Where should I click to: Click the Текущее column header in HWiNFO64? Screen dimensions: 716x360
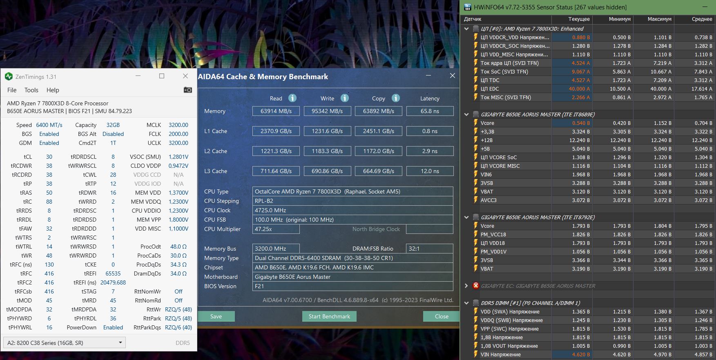pos(572,19)
